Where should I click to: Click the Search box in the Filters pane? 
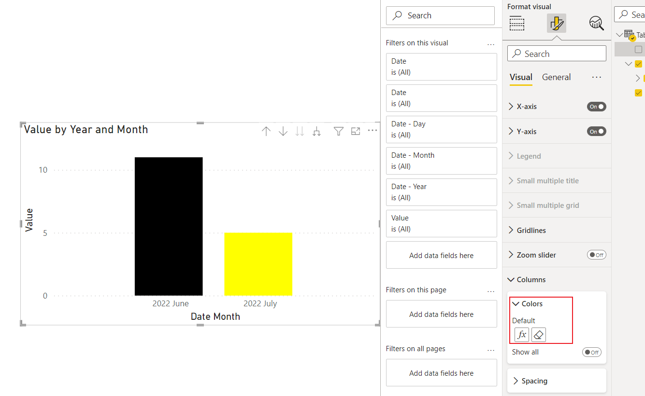point(440,15)
